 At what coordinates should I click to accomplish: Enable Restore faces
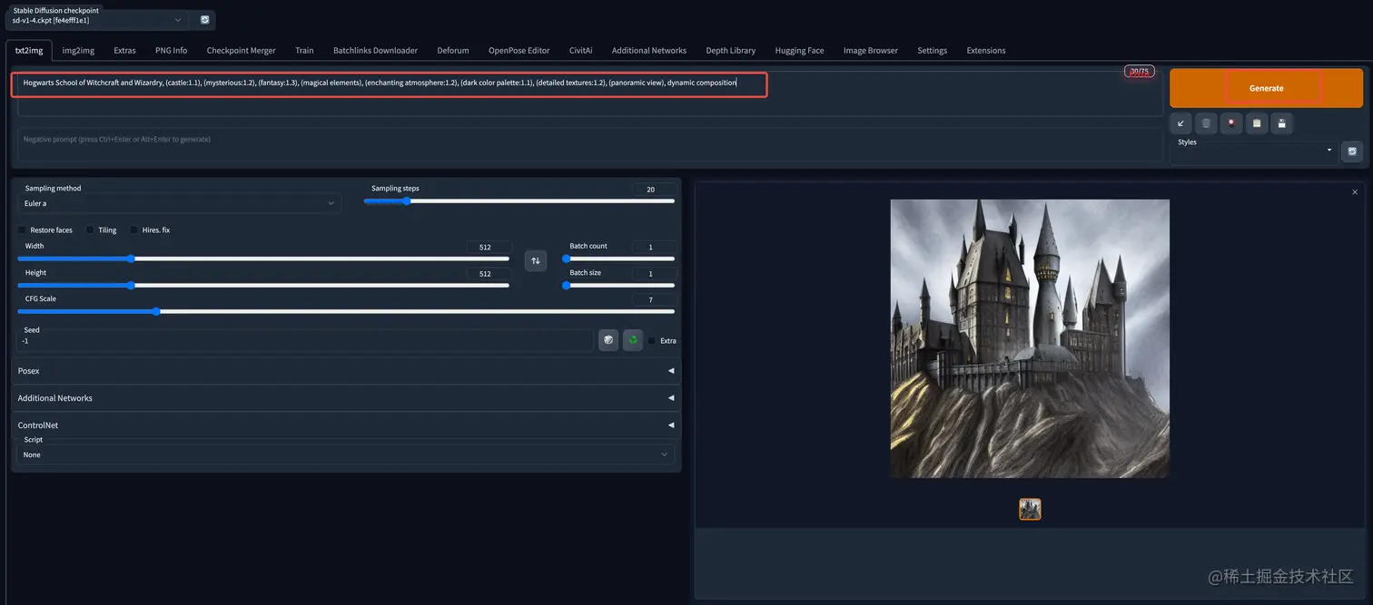pos(22,229)
